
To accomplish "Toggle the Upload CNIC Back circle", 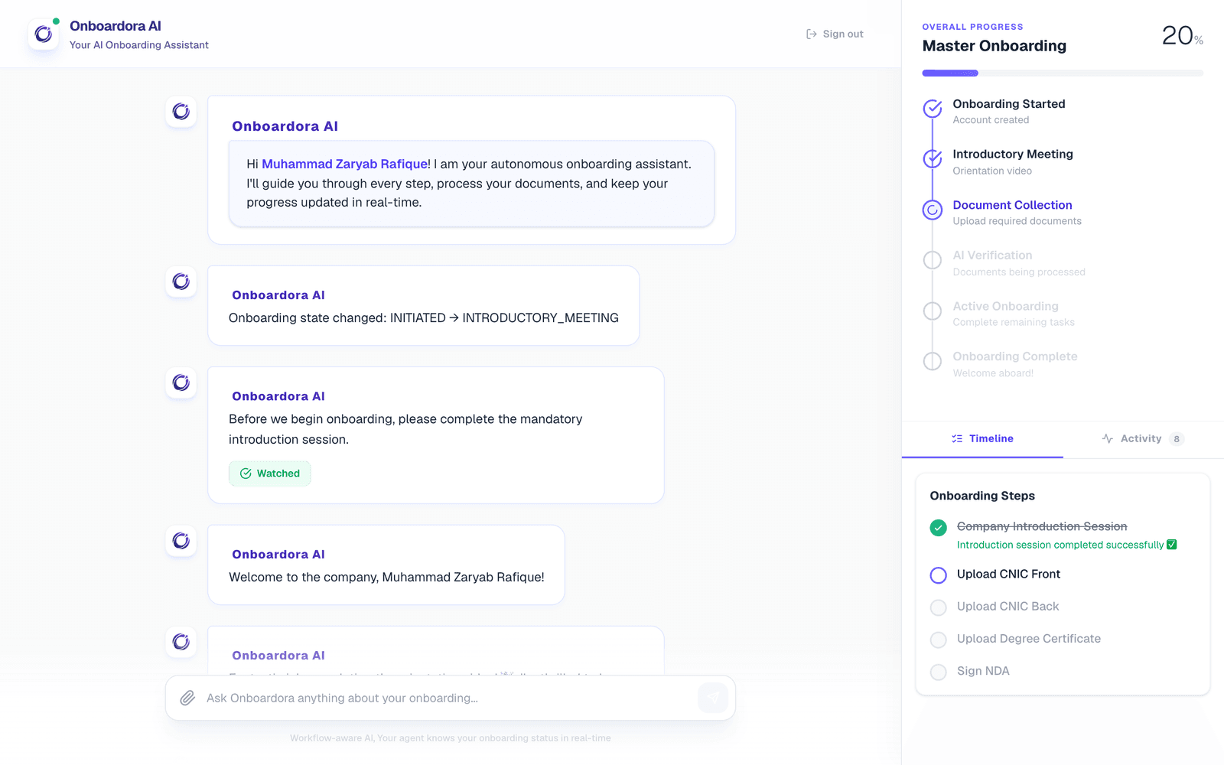I will pos(939,607).
